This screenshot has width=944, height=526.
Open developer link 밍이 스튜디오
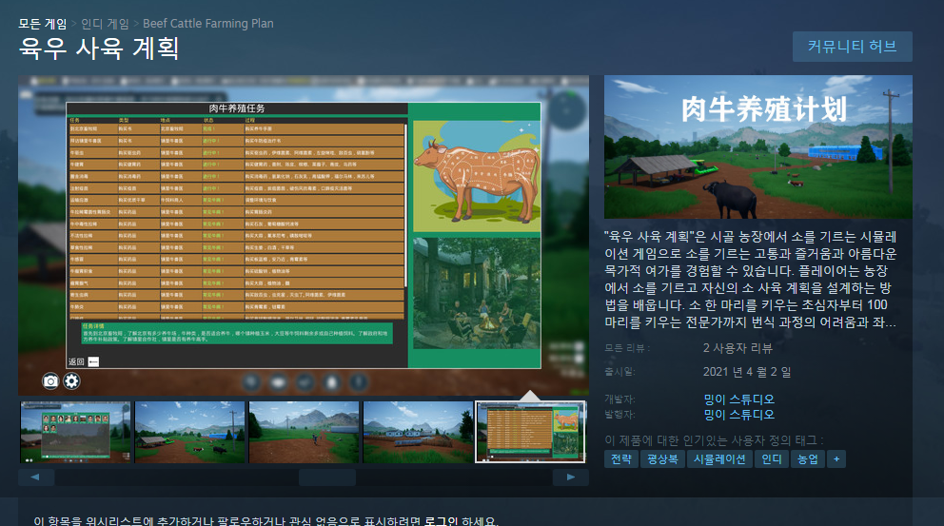738,399
